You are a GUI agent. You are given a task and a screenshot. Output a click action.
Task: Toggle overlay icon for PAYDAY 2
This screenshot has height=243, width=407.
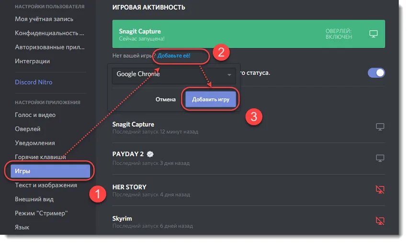click(380, 158)
